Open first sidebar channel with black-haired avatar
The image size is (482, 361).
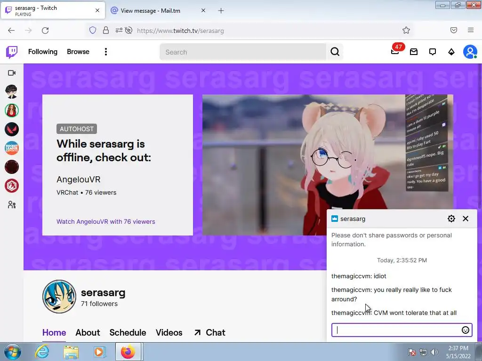pyautogui.click(x=12, y=92)
